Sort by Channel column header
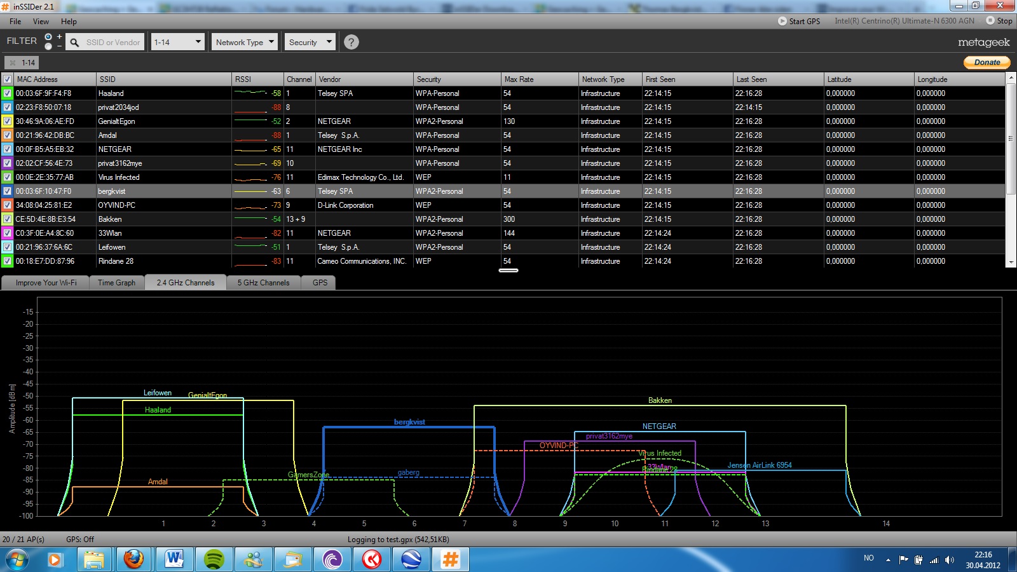This screenshot has height=572, width=1017. coord(299,79)
